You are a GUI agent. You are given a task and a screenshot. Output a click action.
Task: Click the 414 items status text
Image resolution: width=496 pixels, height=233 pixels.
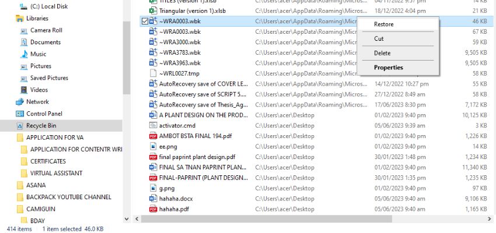(19, 229)
